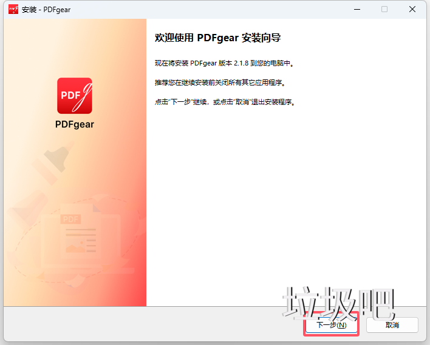Click the greyed-out maximize button

point(384,10)
